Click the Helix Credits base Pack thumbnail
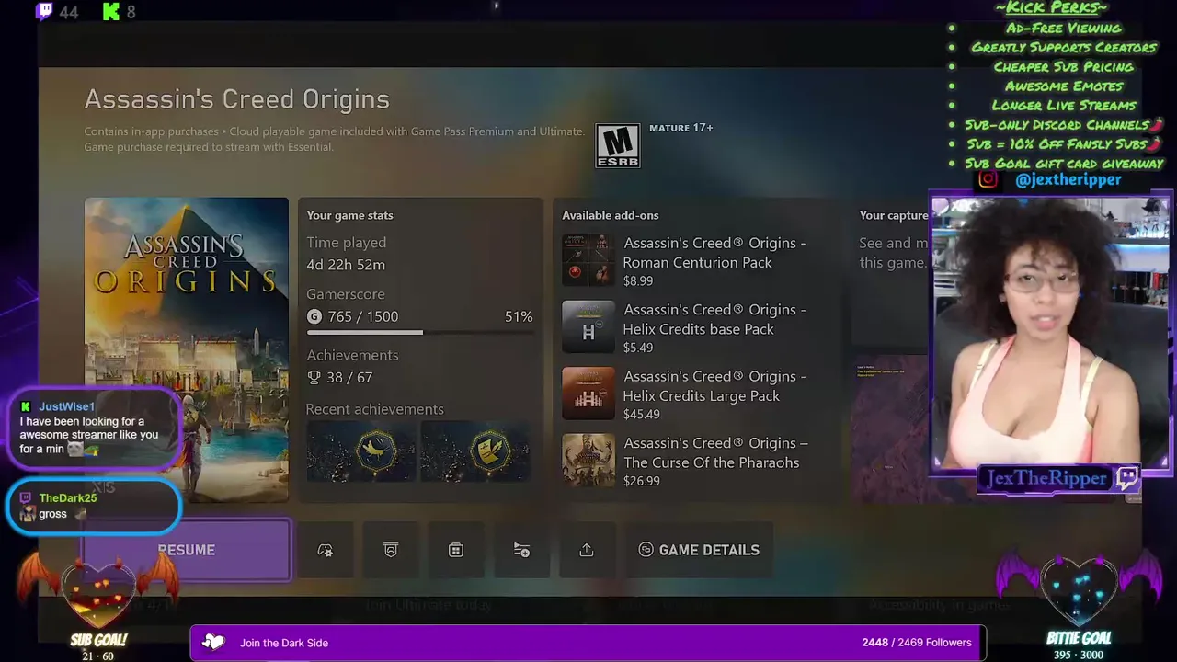This screenshot has width=1177, height=662. (x=588, y=328)
